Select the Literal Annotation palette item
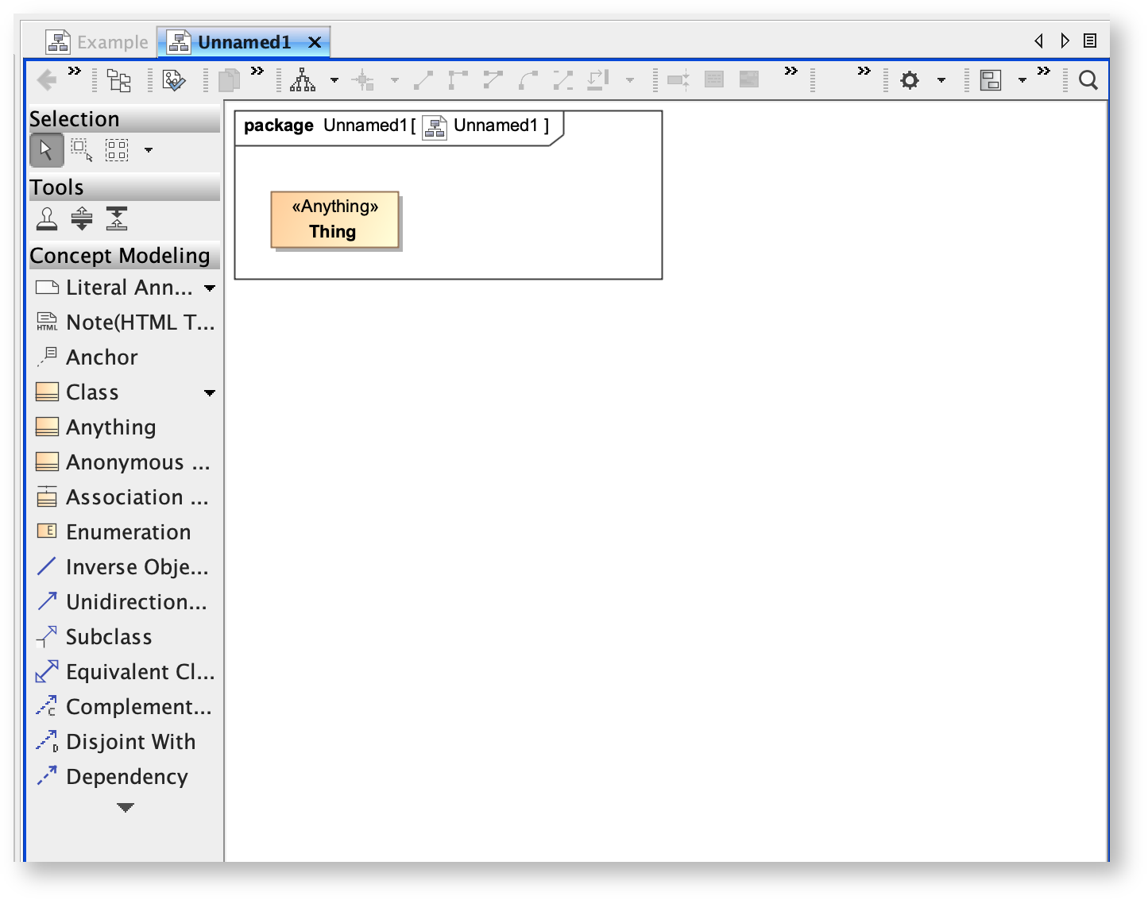The image size is (1148, 900). click(114, 288)
